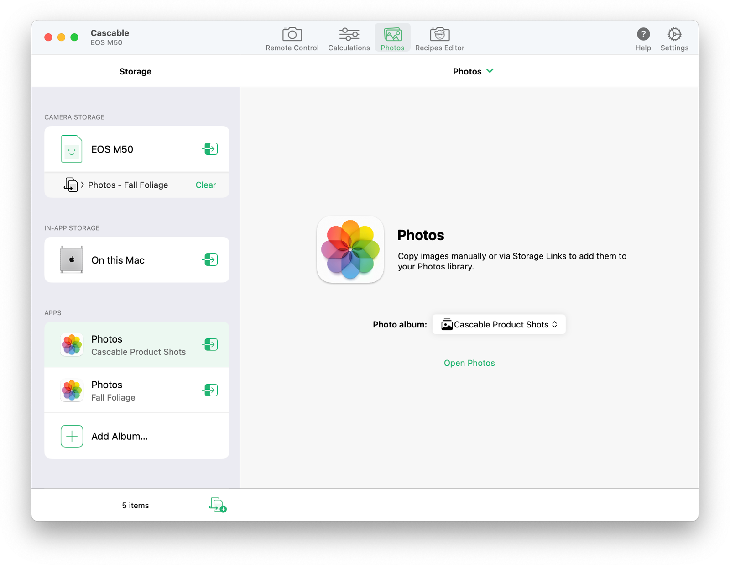
Task: Click Add Album... entry
Action: 137,436
